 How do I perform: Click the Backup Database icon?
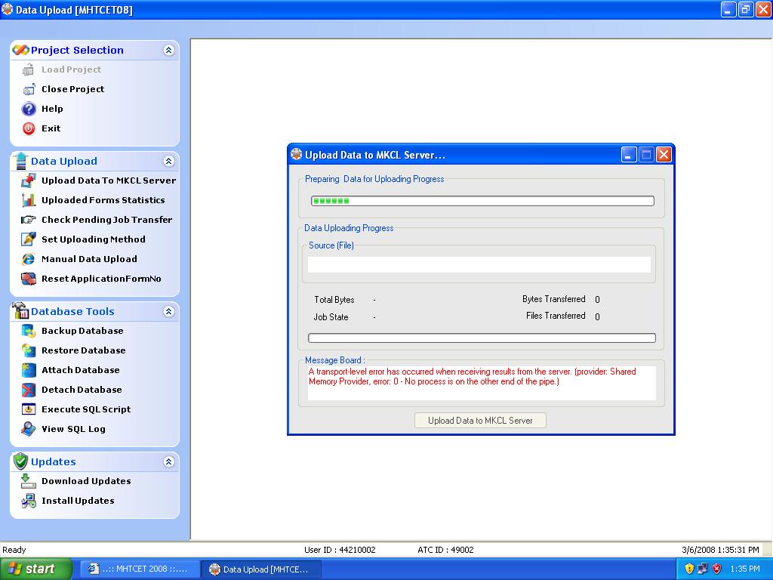coord(29,331)
